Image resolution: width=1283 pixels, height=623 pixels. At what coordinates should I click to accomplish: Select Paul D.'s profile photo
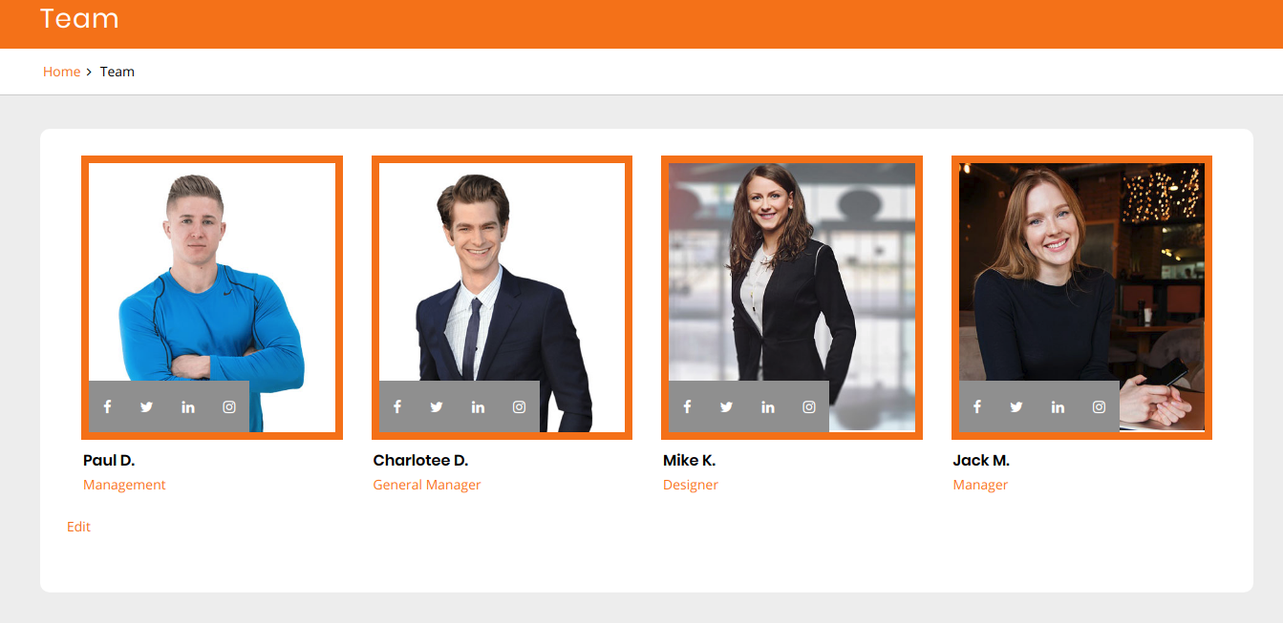(x=212, y=298)
